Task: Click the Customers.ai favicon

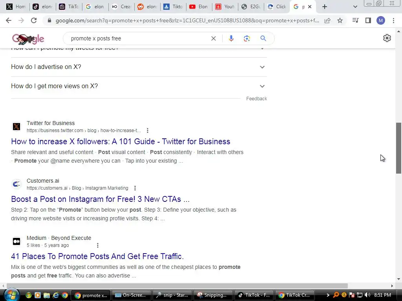Action: point(16,184)
